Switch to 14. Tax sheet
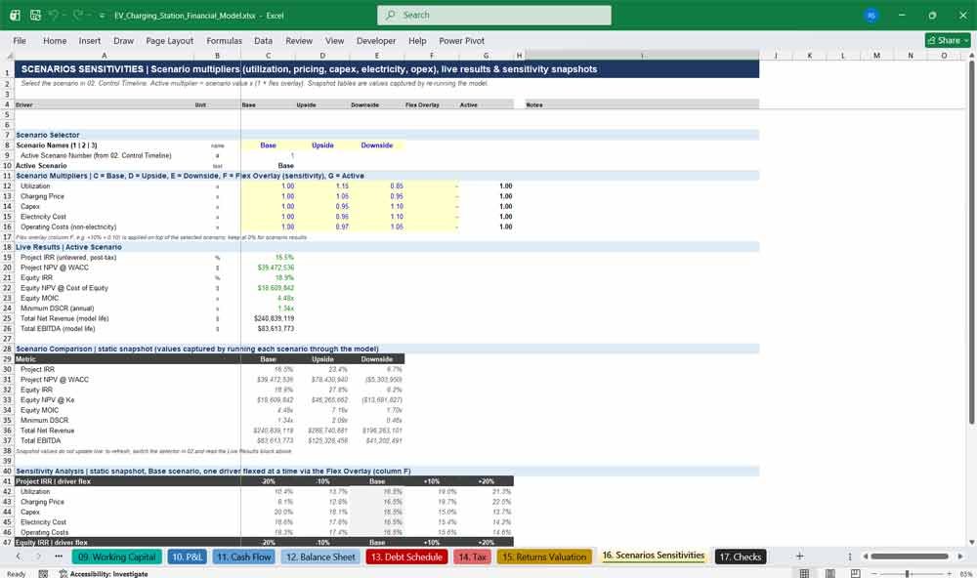The image size is (977, 578). pyautogui.click(x=472, y=557)
